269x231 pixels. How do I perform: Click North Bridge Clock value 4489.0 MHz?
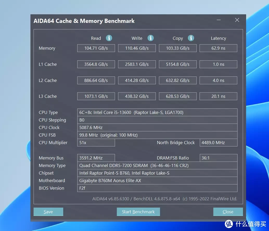[x=219, y=143]
